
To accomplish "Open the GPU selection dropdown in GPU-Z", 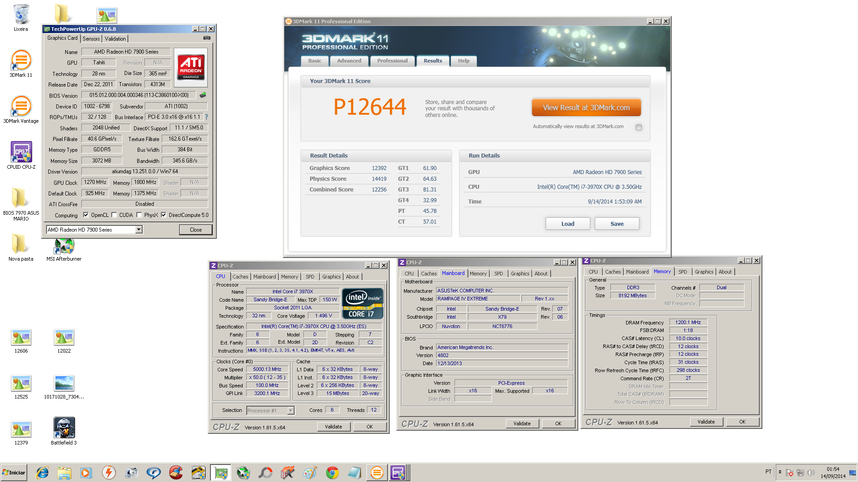I will click(x=139, y=229).
